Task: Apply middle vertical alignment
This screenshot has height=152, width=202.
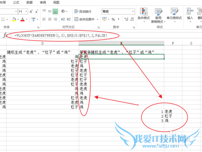Action: click(50, 11)
